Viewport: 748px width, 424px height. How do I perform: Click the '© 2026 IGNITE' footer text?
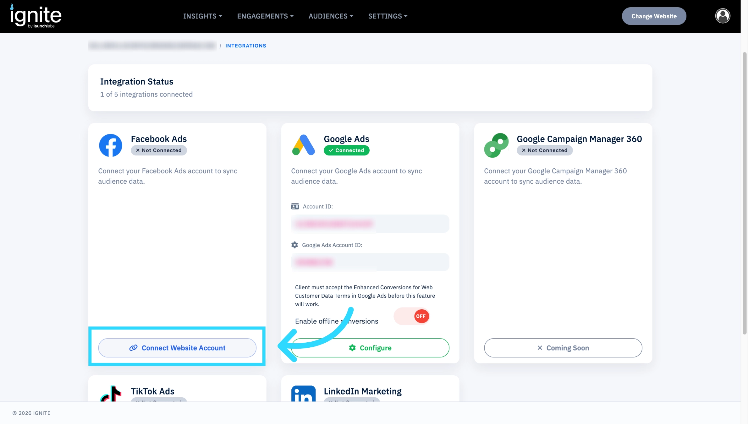31,413
